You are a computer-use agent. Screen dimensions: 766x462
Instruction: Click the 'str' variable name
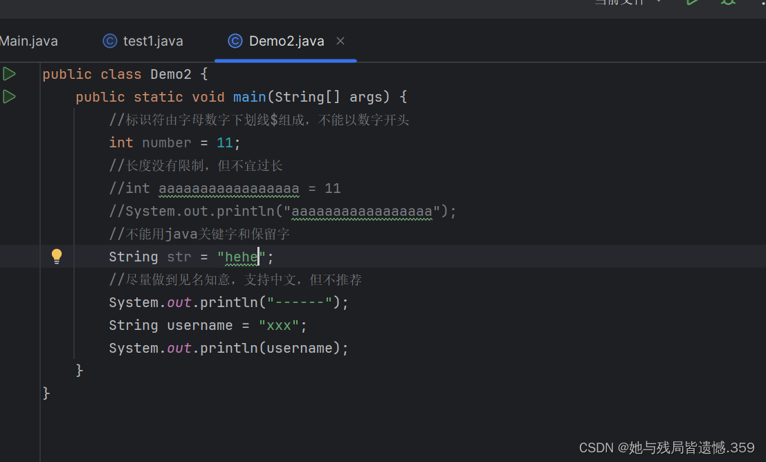coord(179,257)
